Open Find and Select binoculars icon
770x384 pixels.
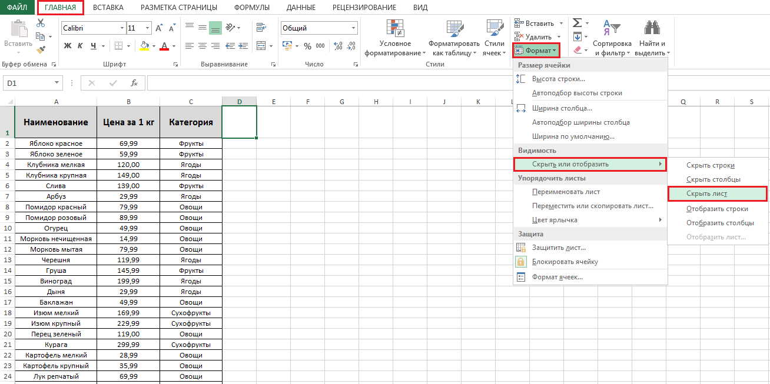tap(652, 28)
